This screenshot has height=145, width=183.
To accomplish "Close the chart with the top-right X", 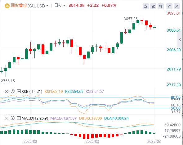I will pyautogui.click(x=177, y=6).
